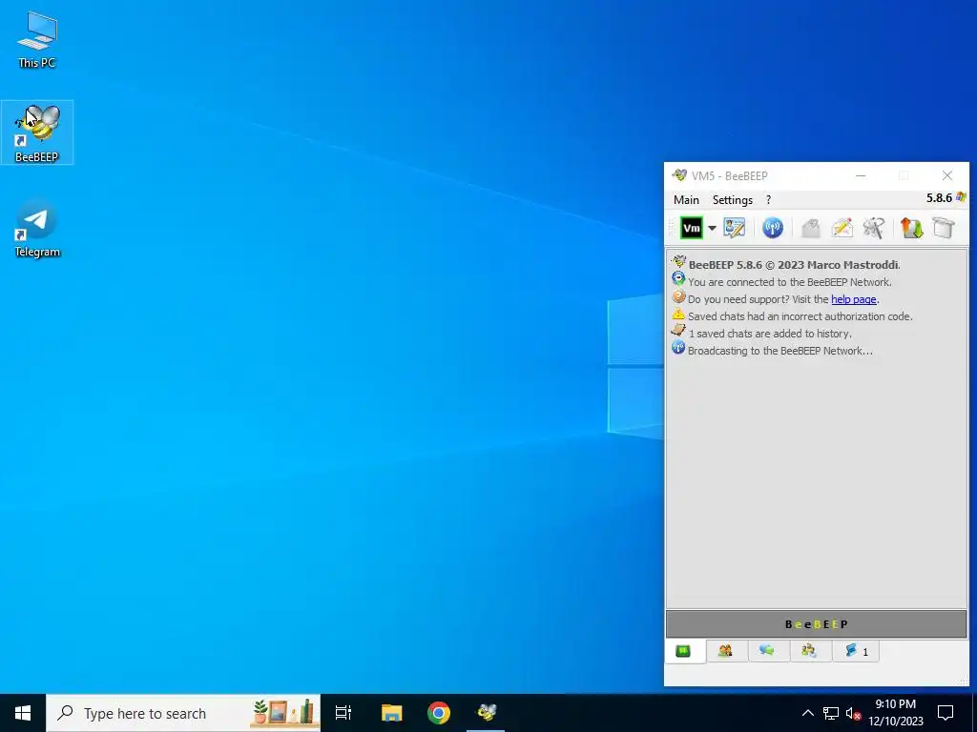The height and width of the screenshot is (732, 977).
Task: Minimize the BeeBEEP window
Action: pos(861,175)
